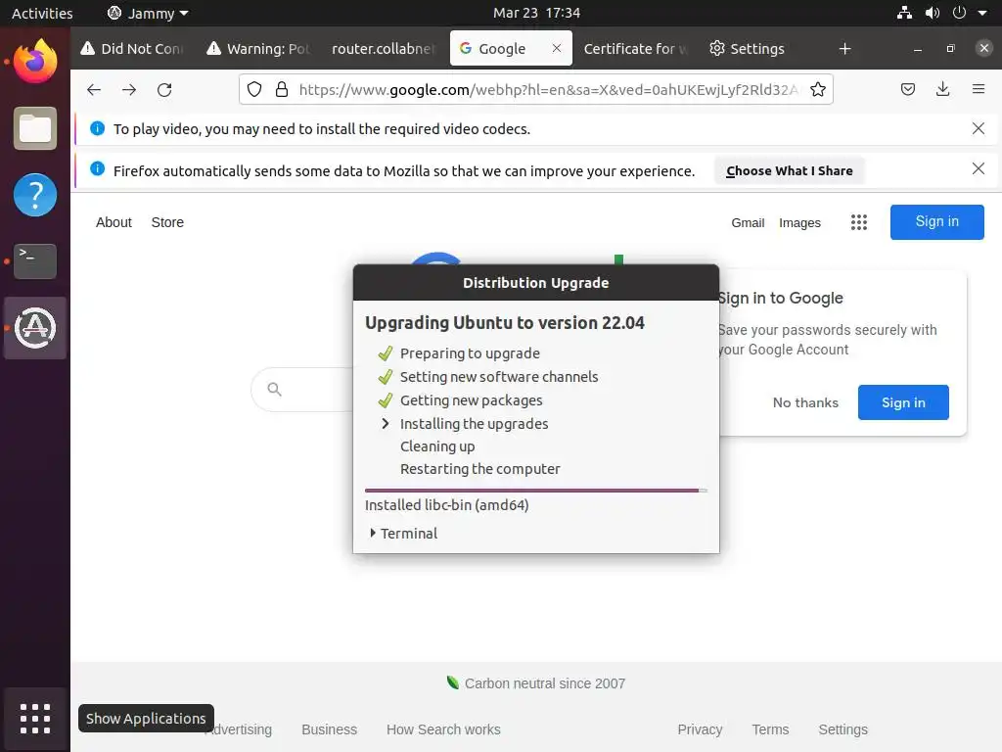Open the Terms footer link

[x=770, y=728]
